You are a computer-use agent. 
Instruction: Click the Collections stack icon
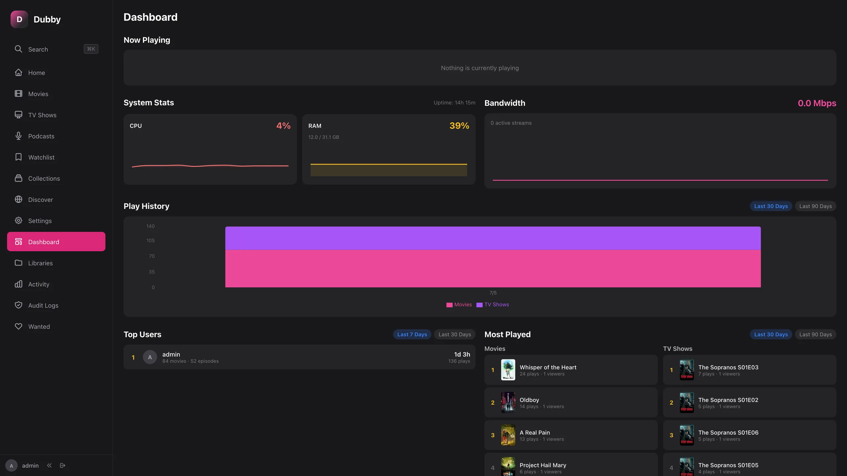click(19, 178)
